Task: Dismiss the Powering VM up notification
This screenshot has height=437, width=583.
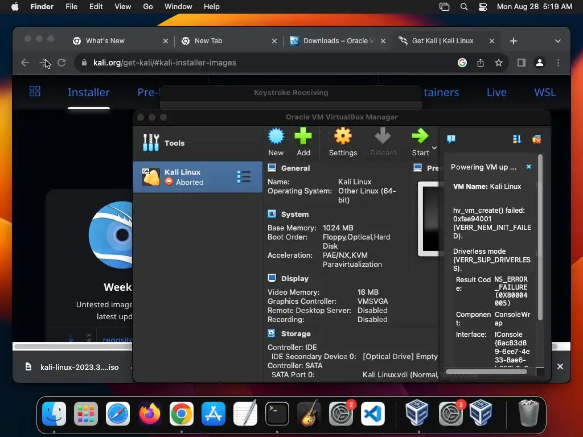Action: pyautogui.click(x=529, y=167)
